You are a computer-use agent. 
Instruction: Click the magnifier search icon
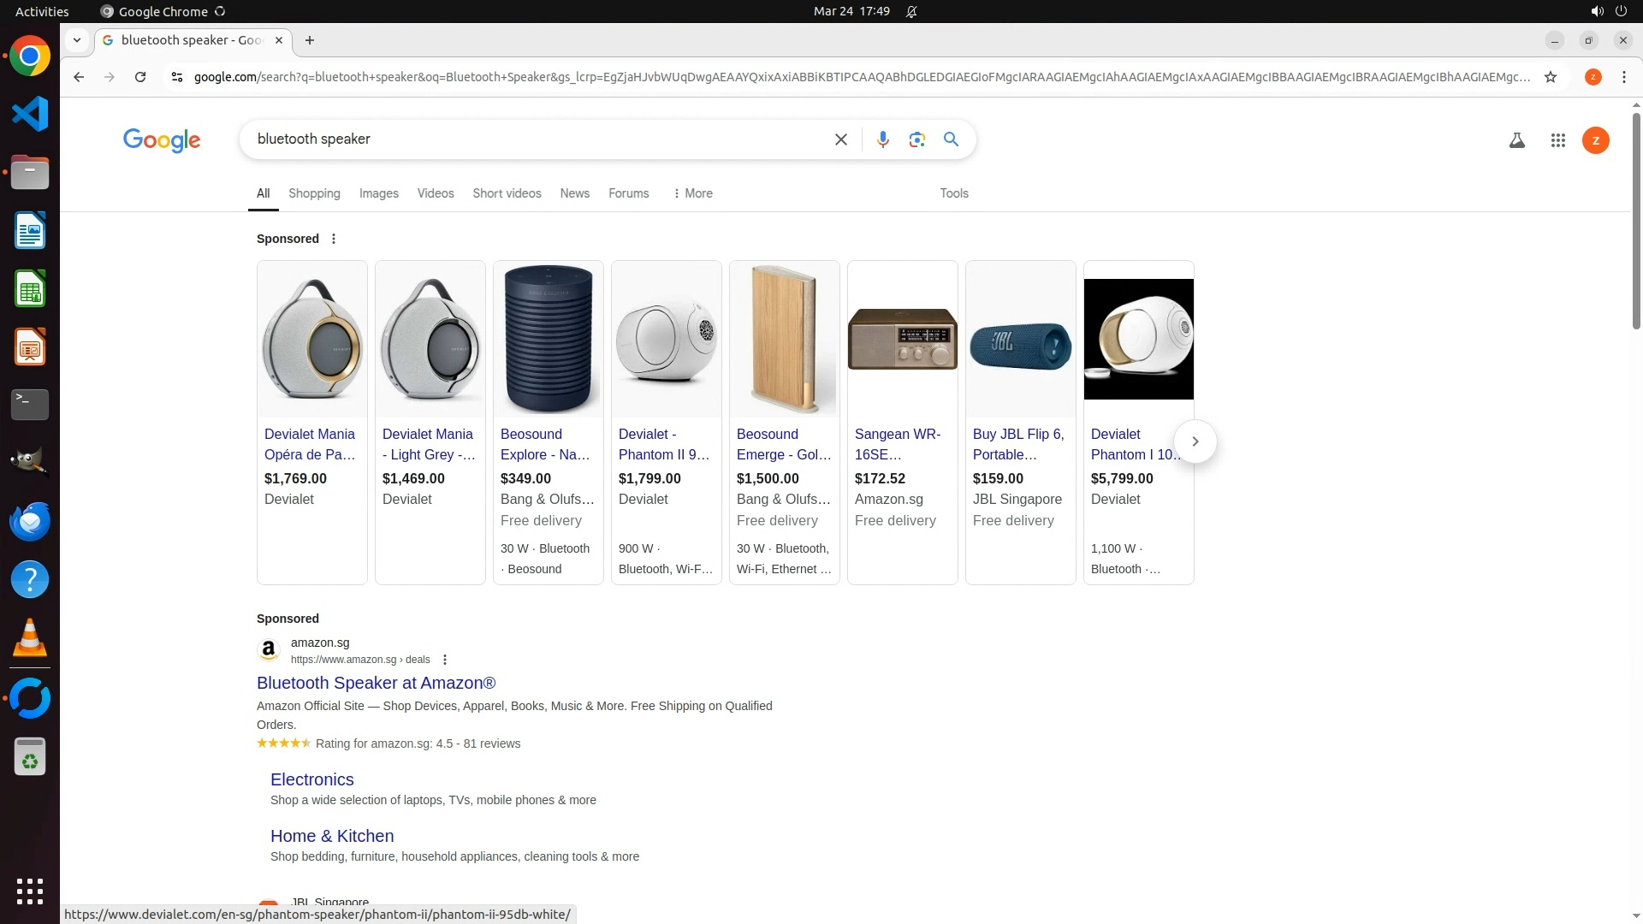pos(951,139)
